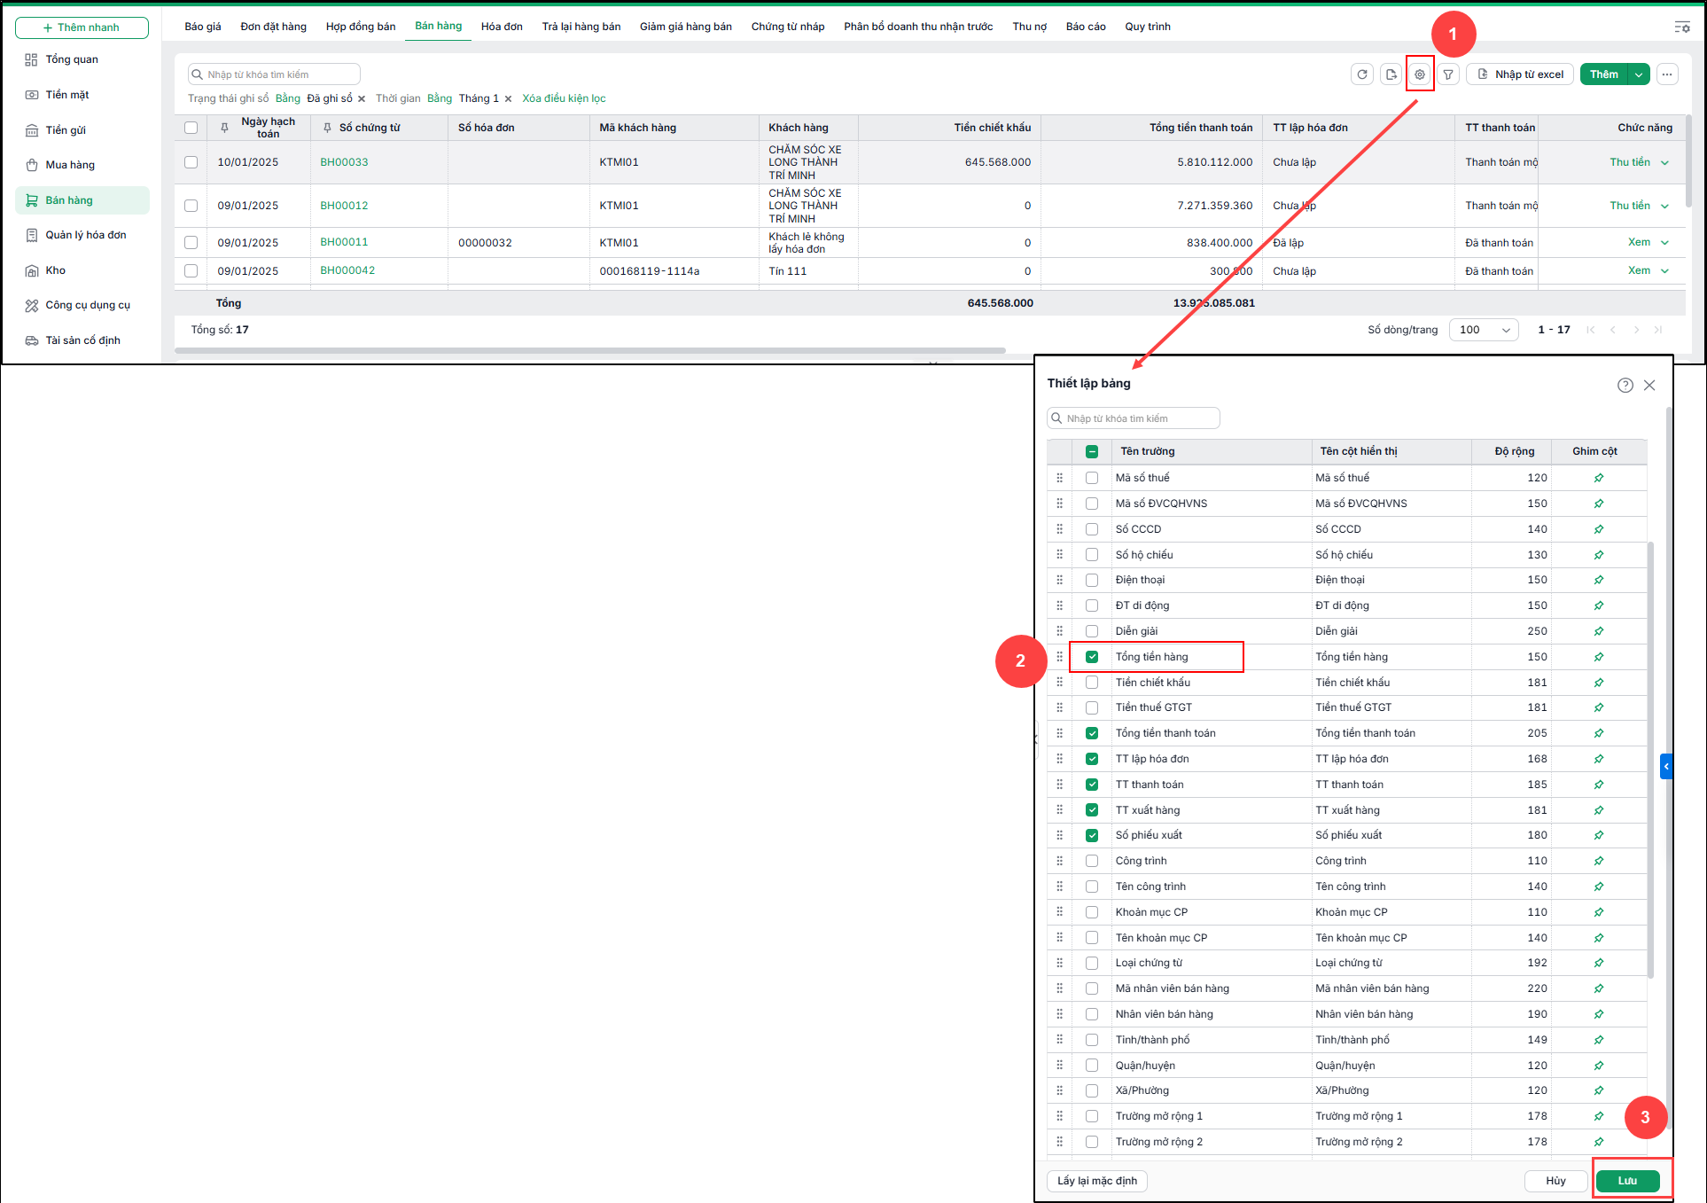Remove the Tháng 1 filter chip
The height and width of the screenshot is (1203, 1707).
pyautogui.click(x=508, y=98)
